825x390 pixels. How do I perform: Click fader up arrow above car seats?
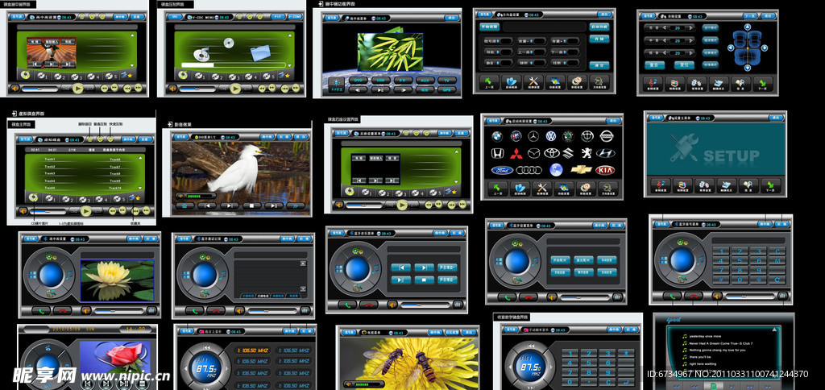coord(747,27)
